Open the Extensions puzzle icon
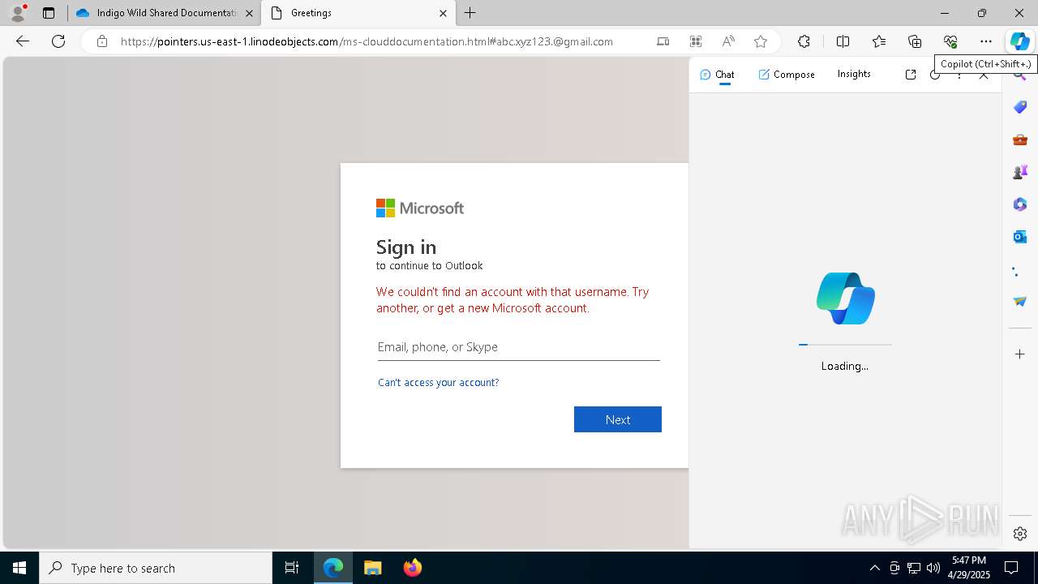Viewport: 1038px width, 584px height. 804,41
